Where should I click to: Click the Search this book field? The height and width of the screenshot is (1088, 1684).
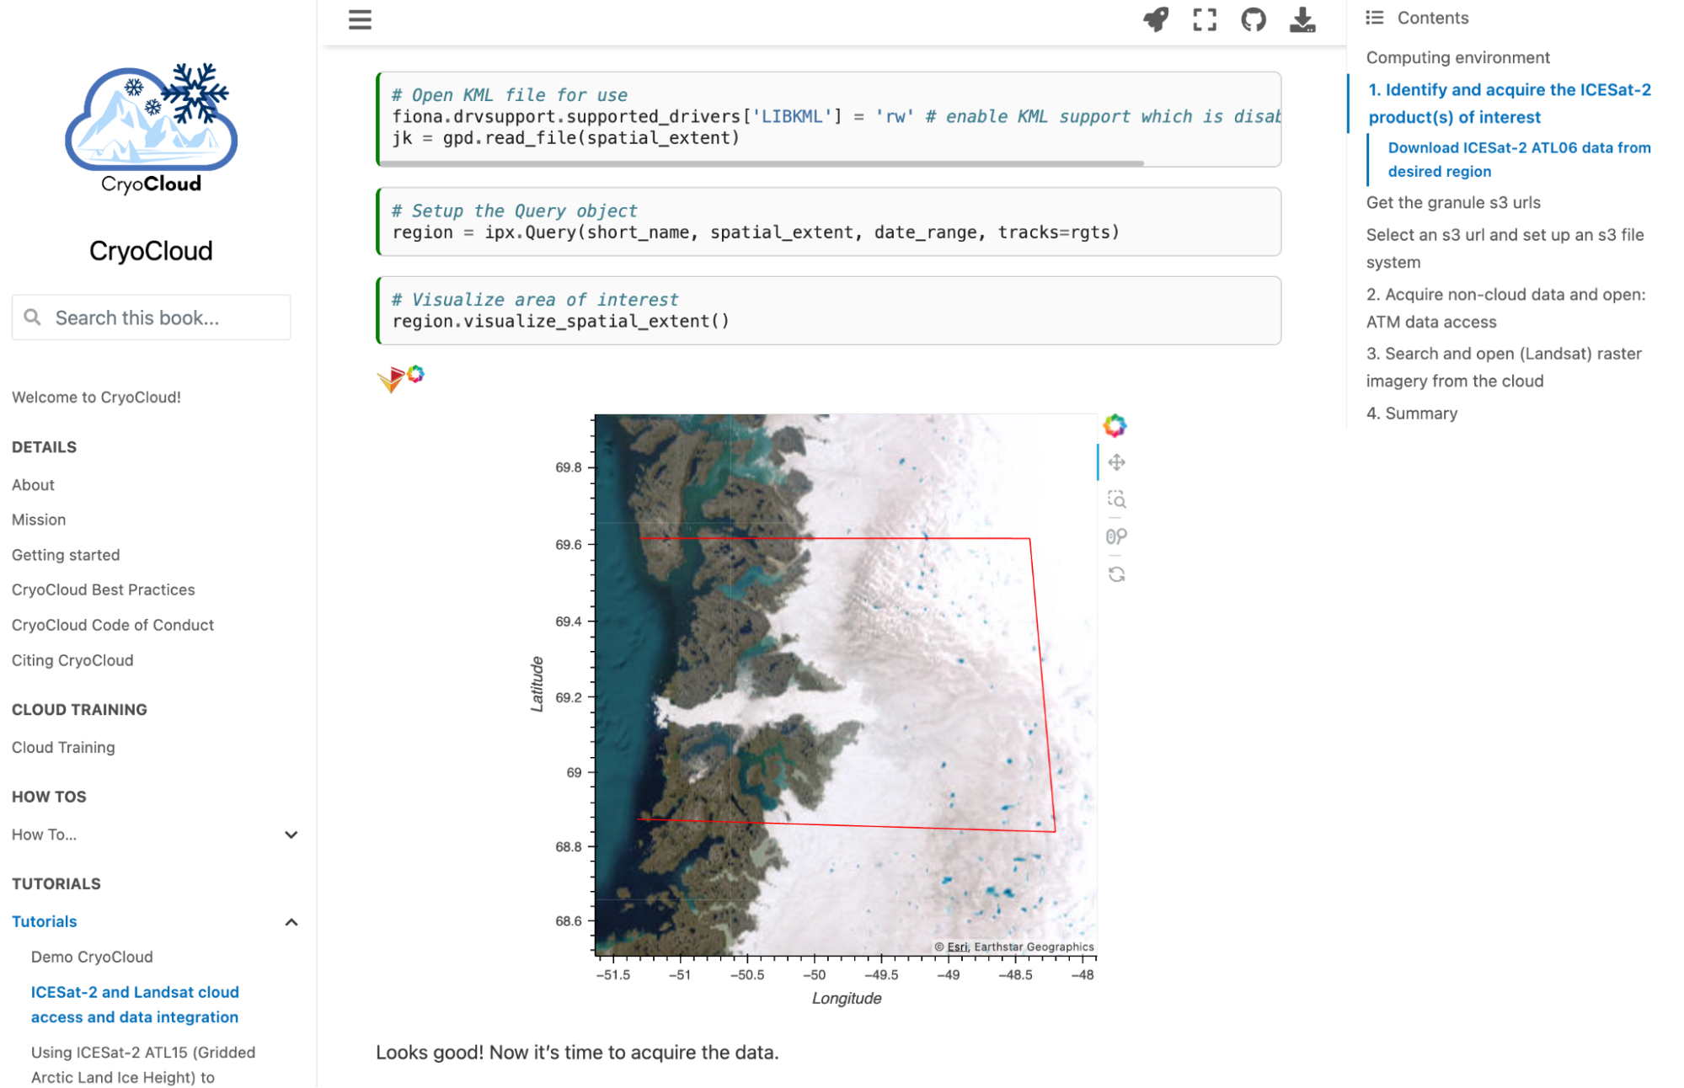click(152, 318)
